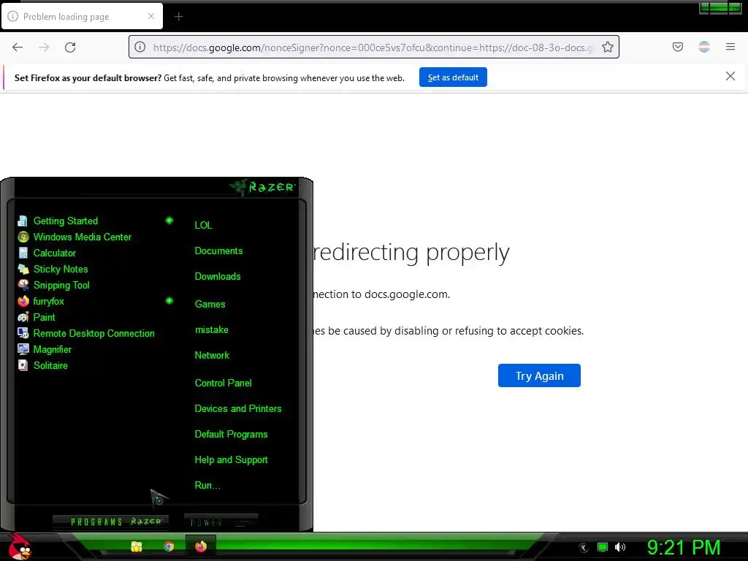Open Network from start menu
The image size is (748, 561).
(212, 356)
